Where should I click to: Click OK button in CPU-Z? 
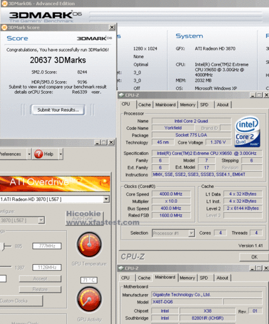pyautogui.click(x=254, y=257)
